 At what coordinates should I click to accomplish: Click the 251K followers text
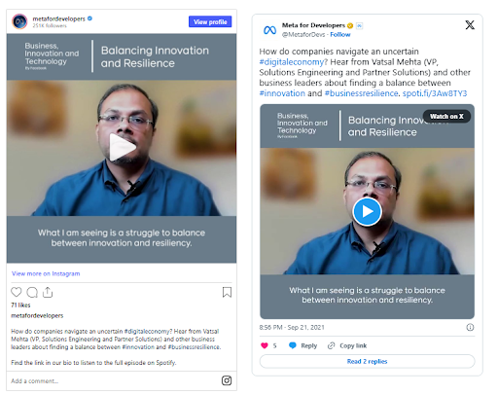click(50, 25)
